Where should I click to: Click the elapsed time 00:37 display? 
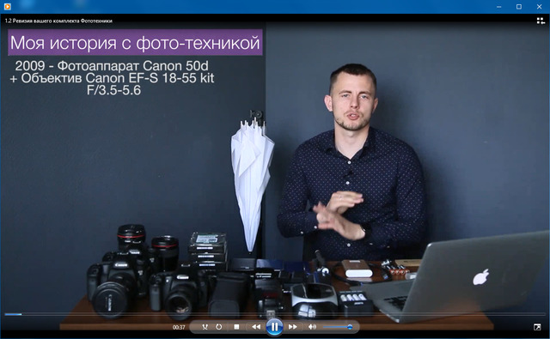point(179,327)
